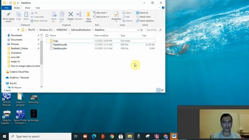Open Creative Cloud Files in sidebar

point(19,72)
